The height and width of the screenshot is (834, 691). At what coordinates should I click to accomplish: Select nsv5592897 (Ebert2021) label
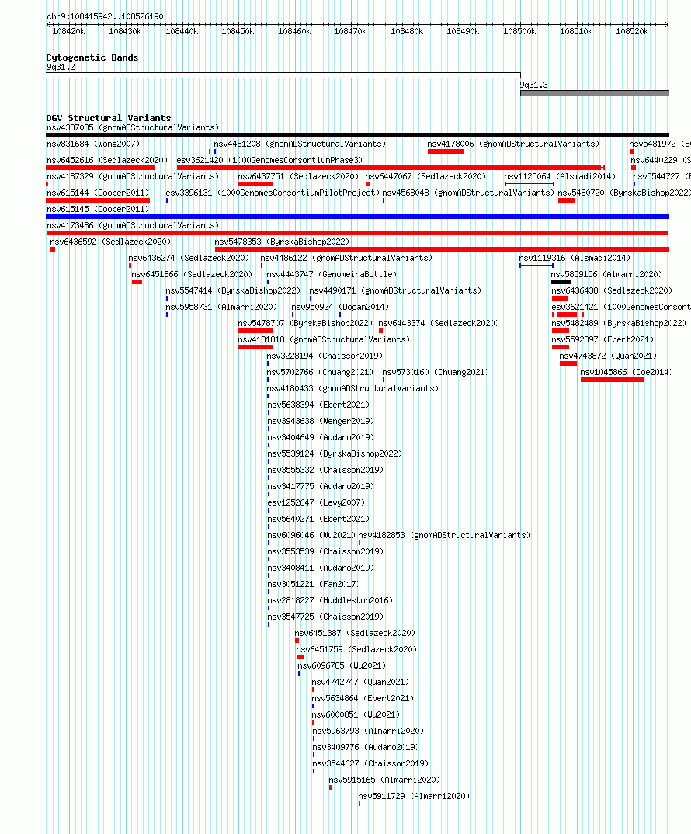click(602, 340)
